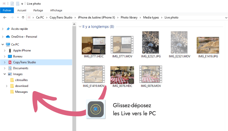Click the IMG_E2321.JPG file name
The width and height of the screenshot is (228, 131).
pyautogui.click(x=151, y=56)
